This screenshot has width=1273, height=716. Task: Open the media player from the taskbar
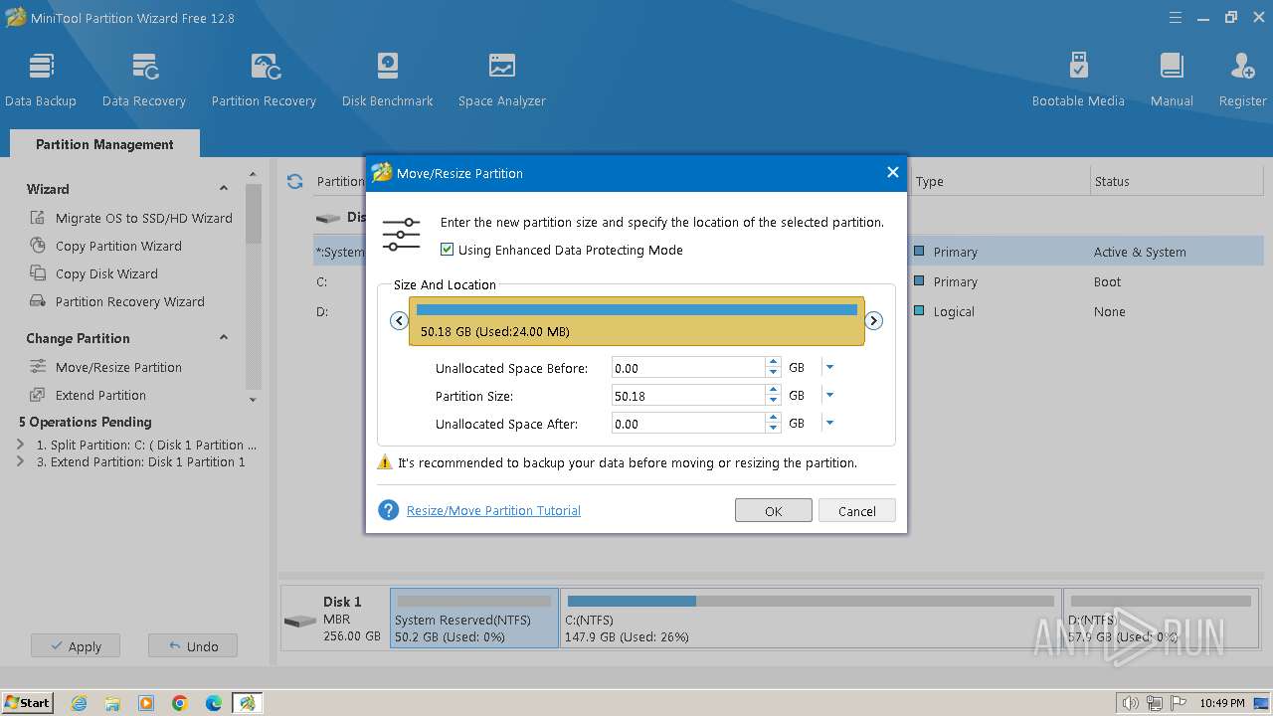tap(146, 703)
